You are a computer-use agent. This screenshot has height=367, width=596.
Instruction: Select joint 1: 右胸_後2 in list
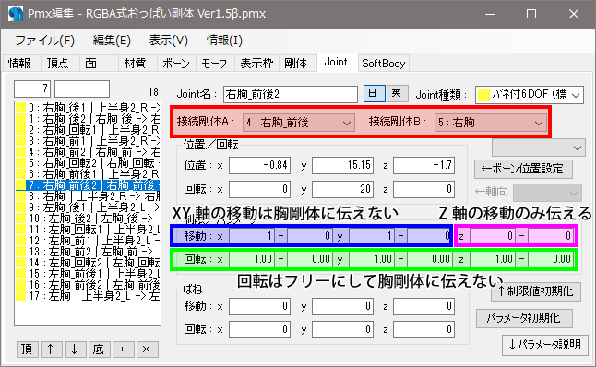(88, 119)
